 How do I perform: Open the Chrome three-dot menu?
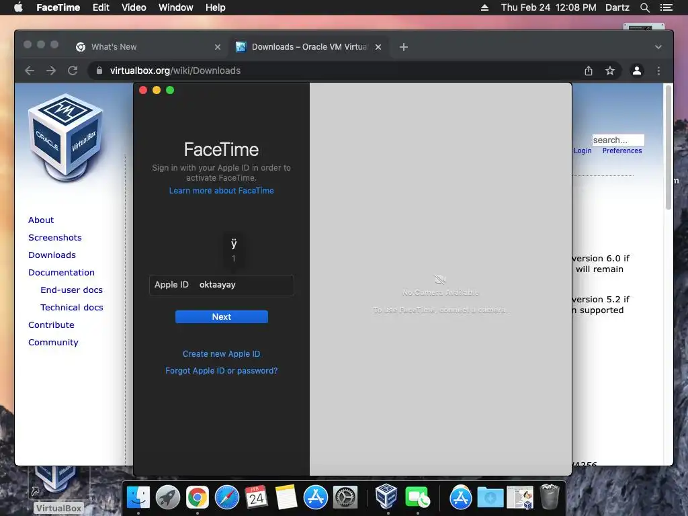pos(658,71)
